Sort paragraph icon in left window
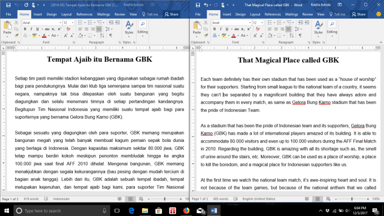Image resolution: width=384 pixels, height=216 pixels. click(102, 36)
